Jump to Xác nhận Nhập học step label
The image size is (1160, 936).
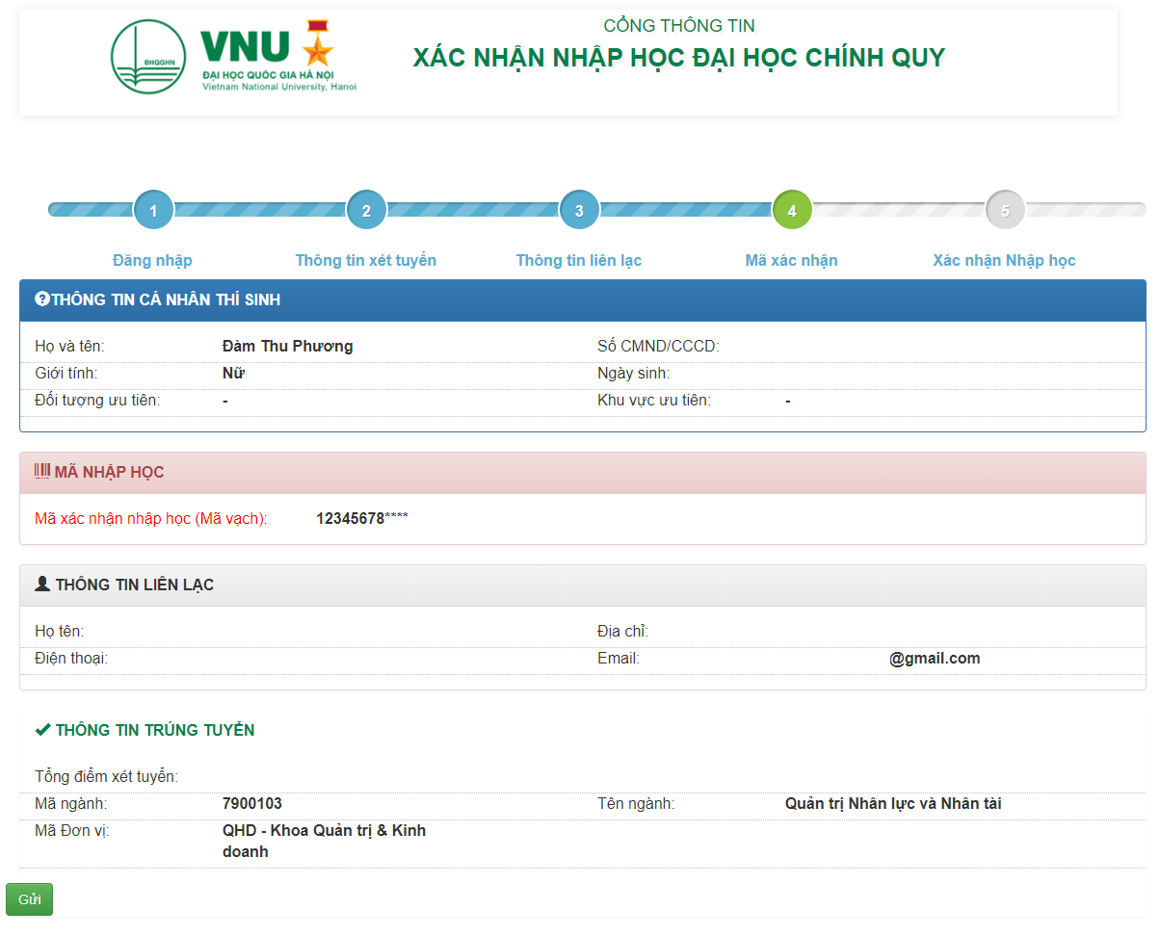point(1004,260)
